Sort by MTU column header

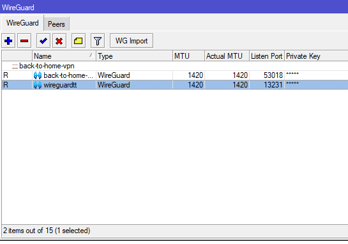188,56
